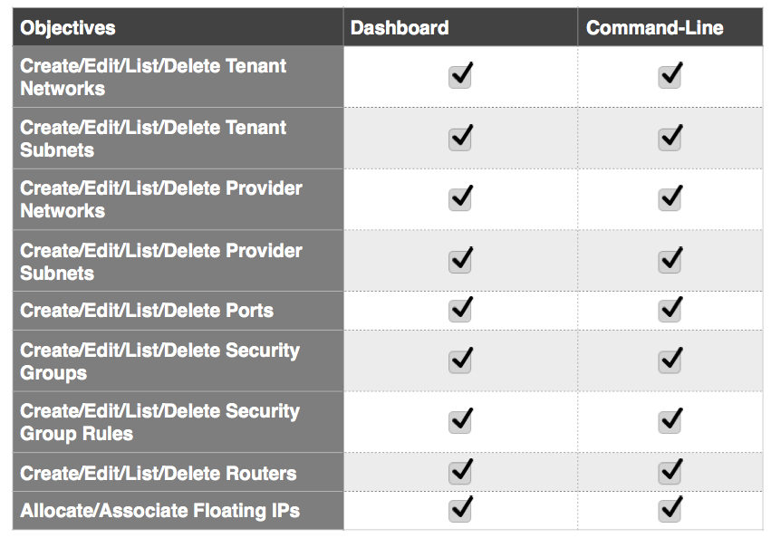Uncheck Dashboard checkbox for Security Groups
771x538 pixels.
460,361
